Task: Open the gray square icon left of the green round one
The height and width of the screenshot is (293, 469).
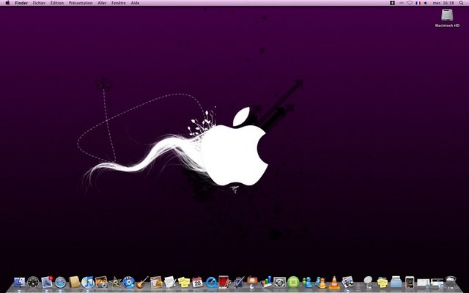Action: pyautogui.click(x=279, y=282)
